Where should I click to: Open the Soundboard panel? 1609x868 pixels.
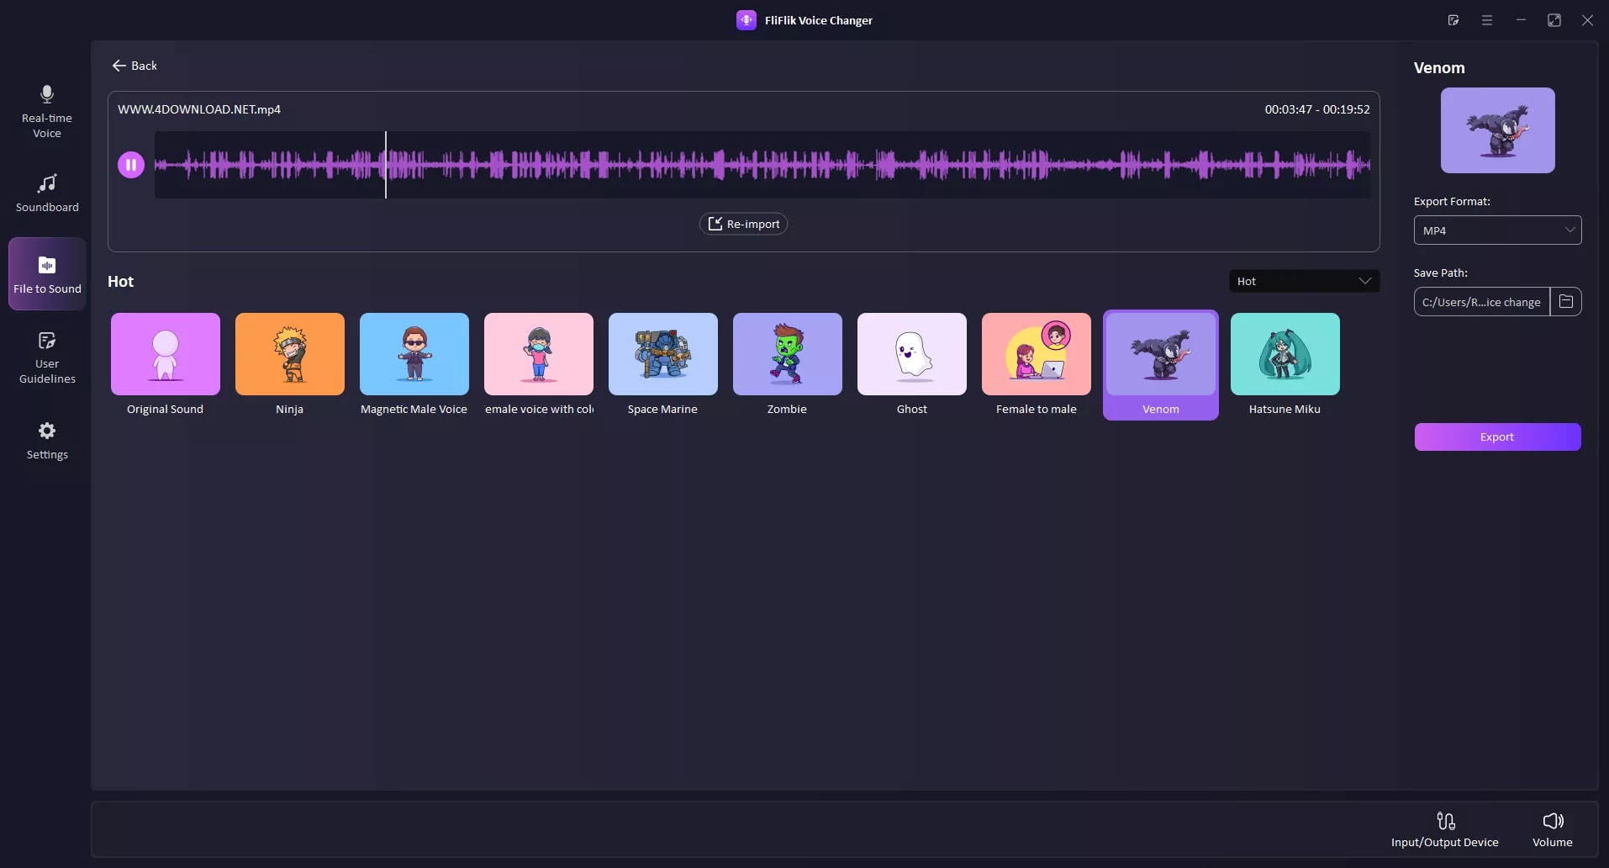point(46,193)
